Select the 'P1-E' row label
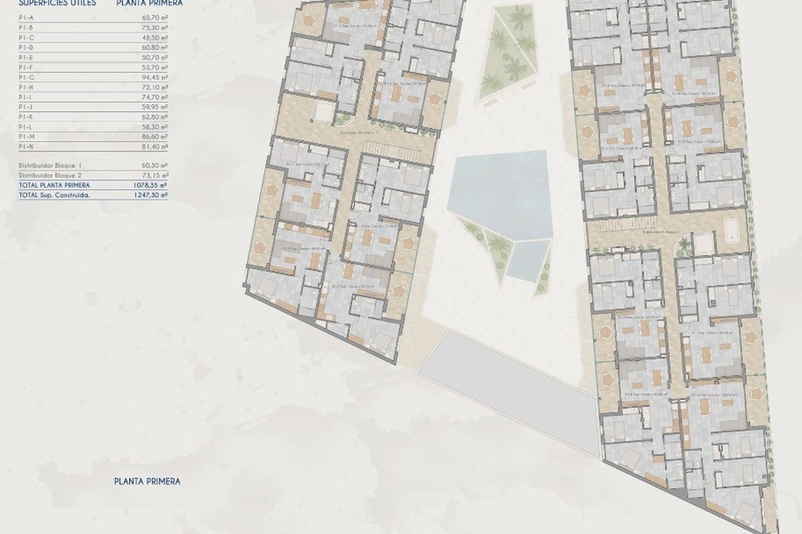 (27, 59)
